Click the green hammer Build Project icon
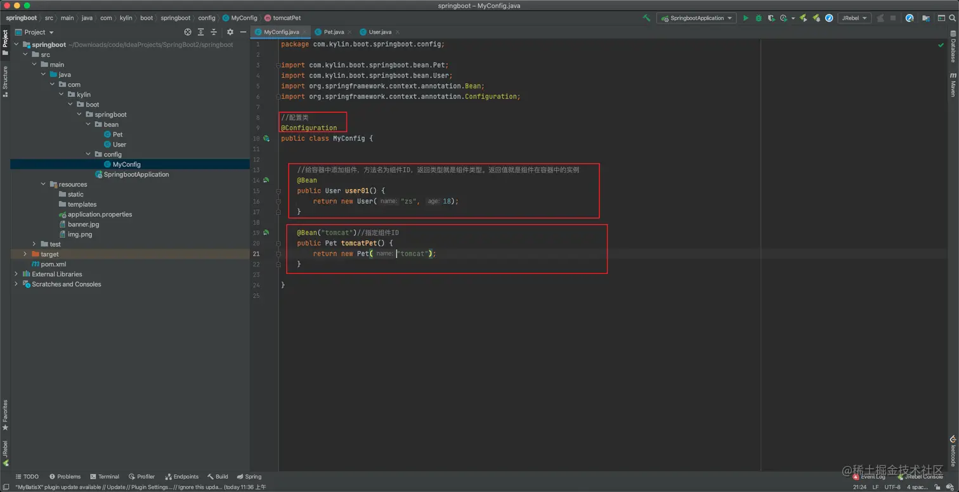Image resolution: width=959 pixels, height=492 pixels. tap(646, 18)
